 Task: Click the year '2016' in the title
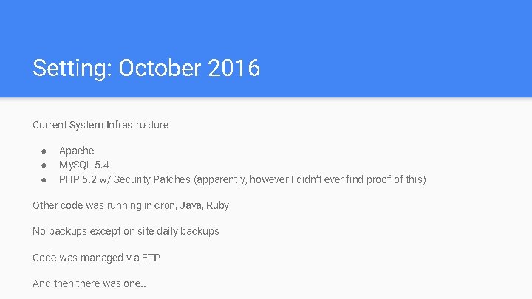[233, 69]
